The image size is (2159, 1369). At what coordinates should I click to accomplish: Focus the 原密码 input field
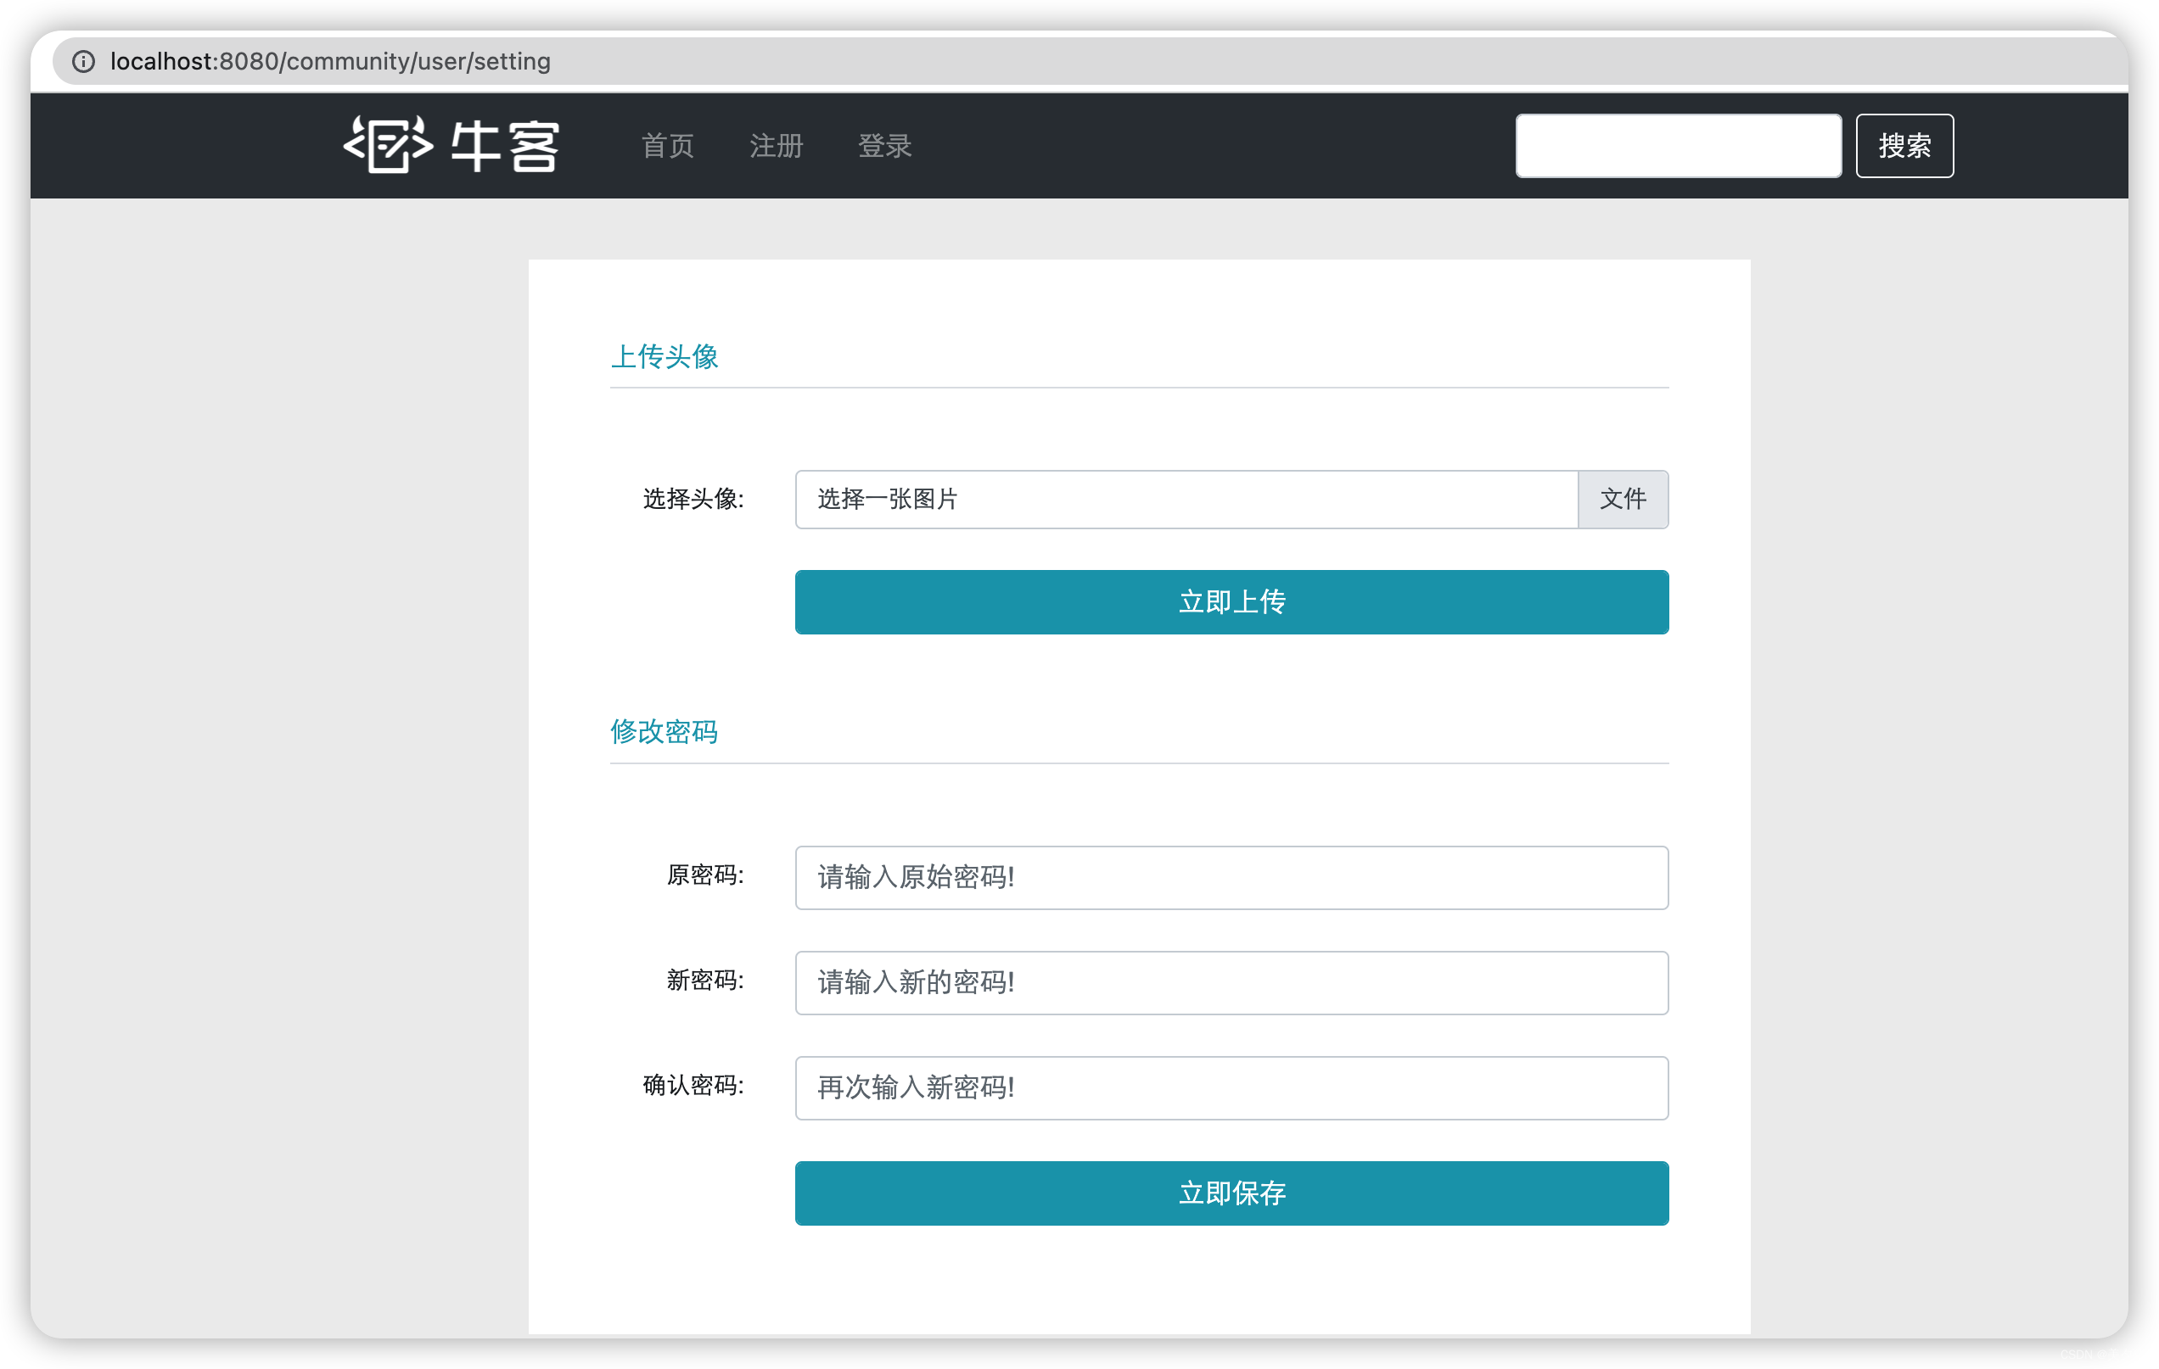(1232, 877)
